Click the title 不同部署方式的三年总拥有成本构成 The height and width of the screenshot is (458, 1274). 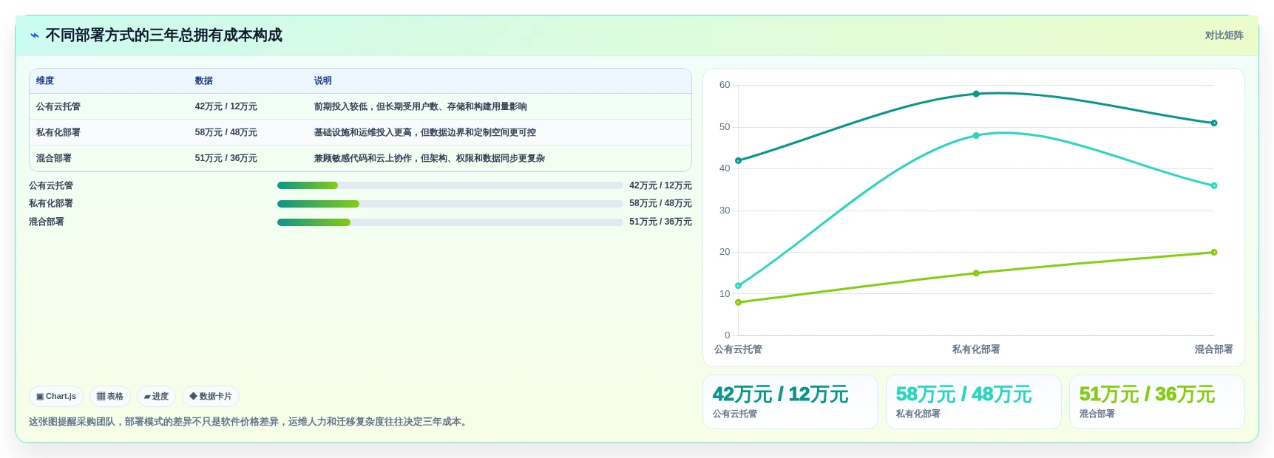point(164,35)
